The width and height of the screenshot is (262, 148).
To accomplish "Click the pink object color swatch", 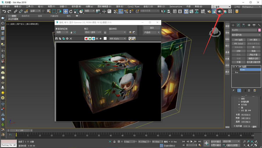I will 259,30.
